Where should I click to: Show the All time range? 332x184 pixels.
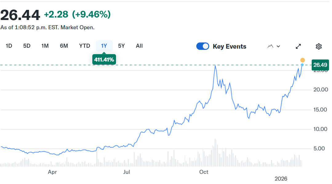click(139, 46)
